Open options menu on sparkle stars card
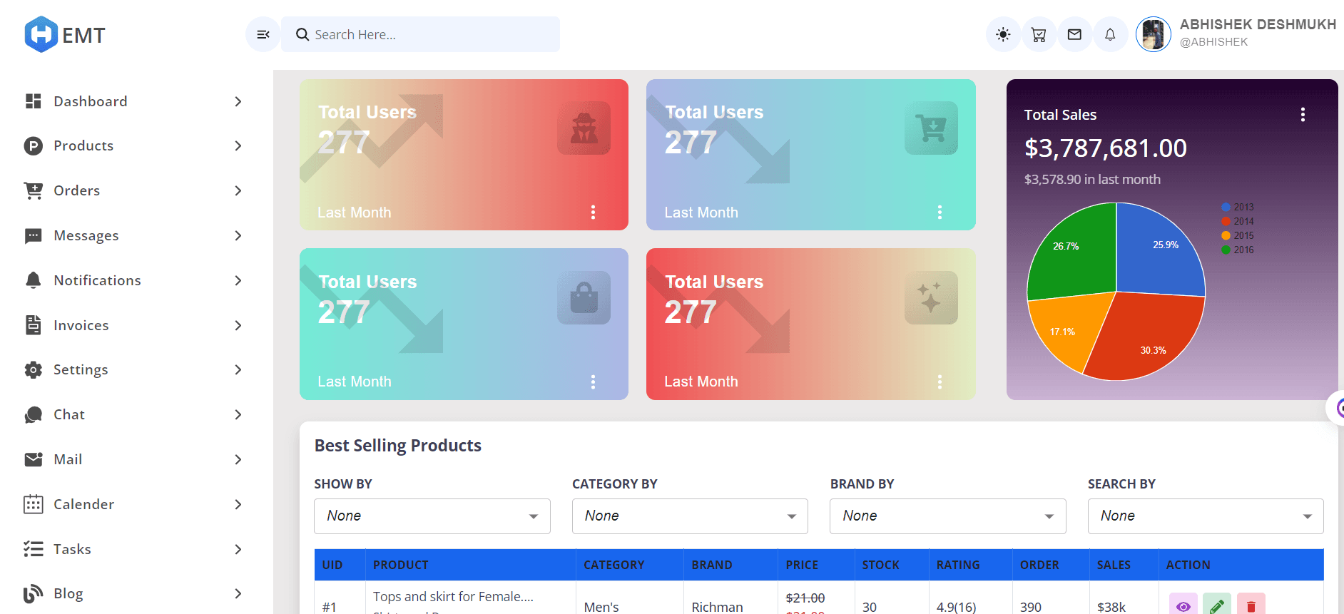The width and height of the screenshot is (1344, 614). pyautogui.click(x=940, y=382)
